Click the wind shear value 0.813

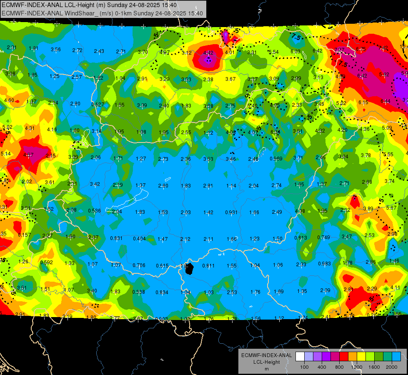301,237
